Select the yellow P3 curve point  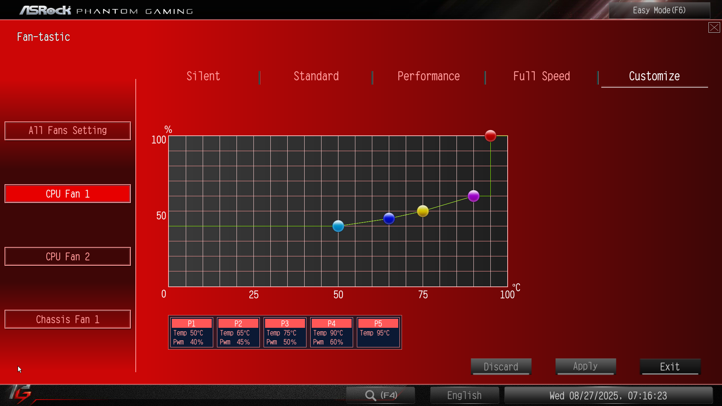click(x=423, y=211)
